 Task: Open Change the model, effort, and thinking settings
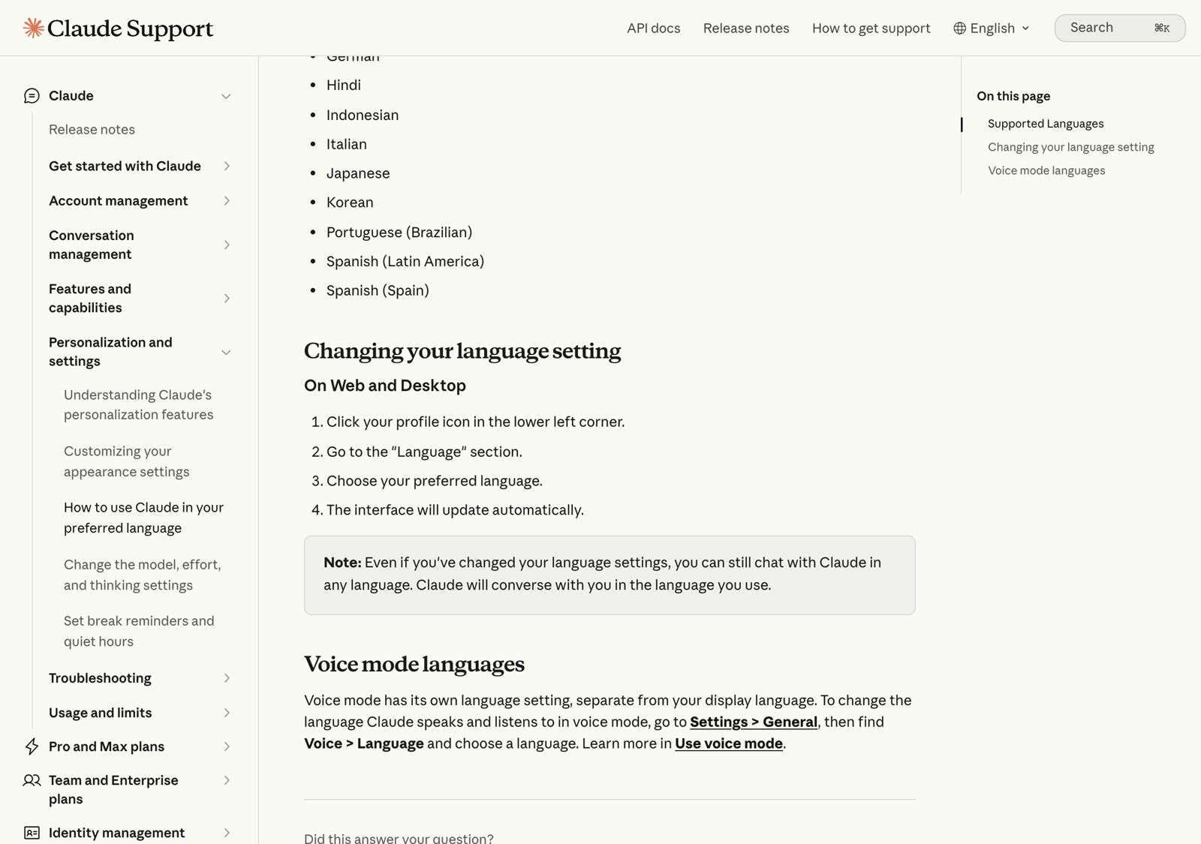click(142, 575)
